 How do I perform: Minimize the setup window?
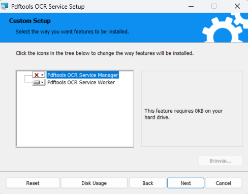(191, 6)
